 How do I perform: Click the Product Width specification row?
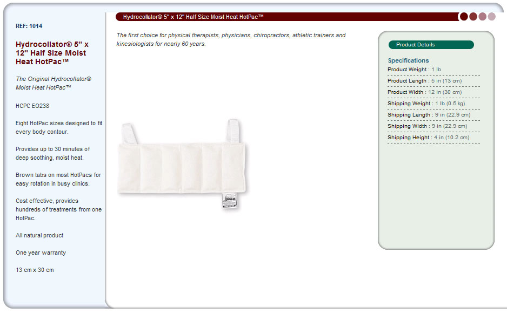(x=433, y=92)
